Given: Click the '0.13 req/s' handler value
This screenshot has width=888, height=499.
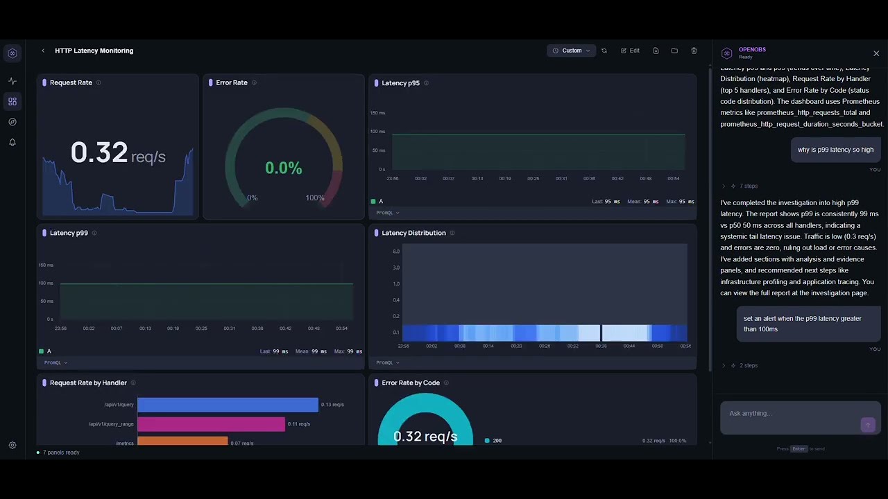Looking at the screenshot, I should coord(332,405).
